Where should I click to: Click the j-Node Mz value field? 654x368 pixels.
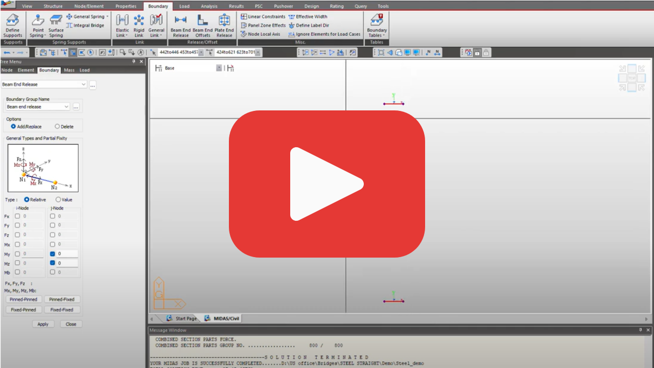67,263
